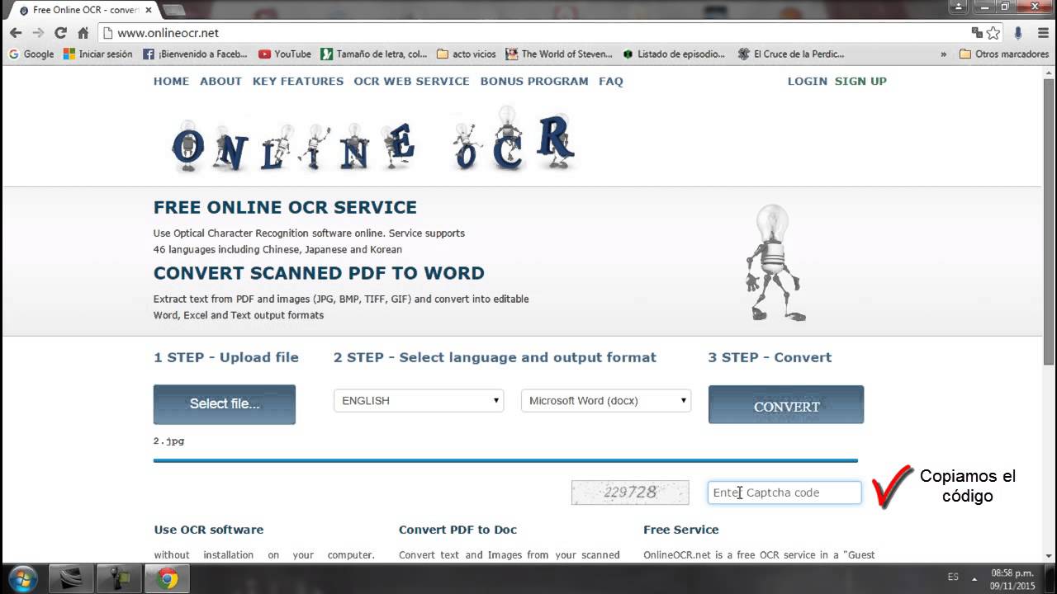Screen dimensions: 1057x594
Task: Open a new browser tab
Action: [173, 10]
